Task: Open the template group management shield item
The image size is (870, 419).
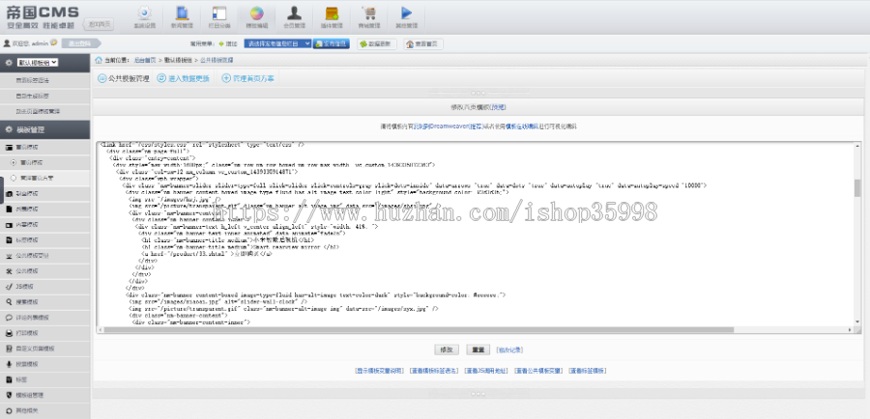Action: pyautogui.click(x=44, y=395)
